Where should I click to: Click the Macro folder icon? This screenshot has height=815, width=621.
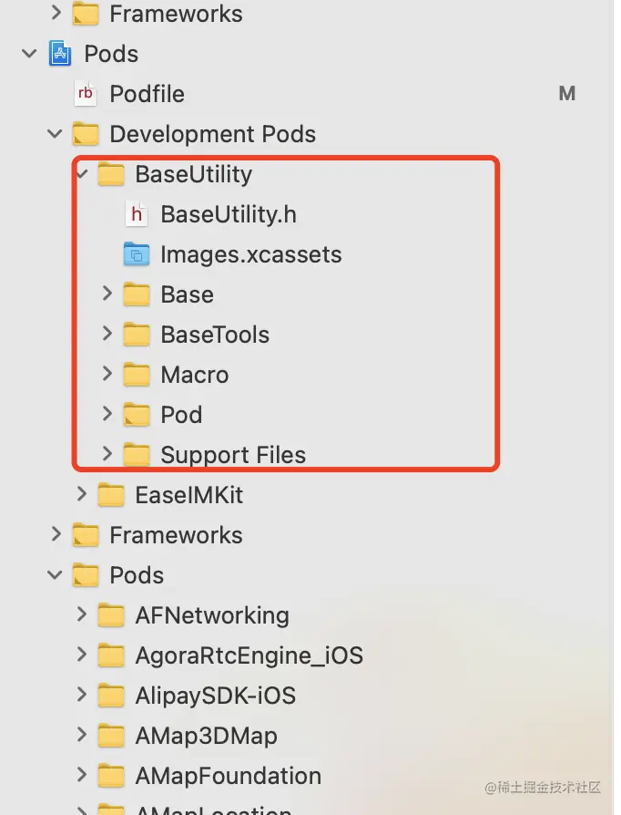[137, 375]
